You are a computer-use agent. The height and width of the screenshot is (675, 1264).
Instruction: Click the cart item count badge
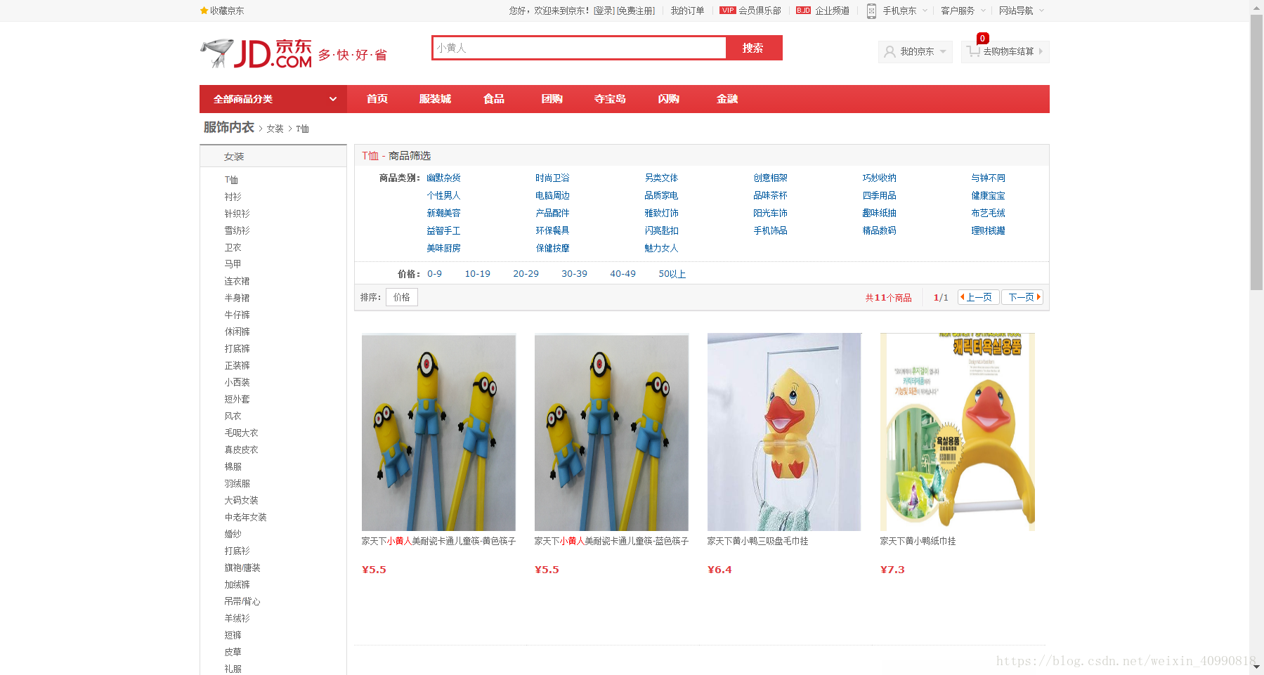tap(982, 39)
